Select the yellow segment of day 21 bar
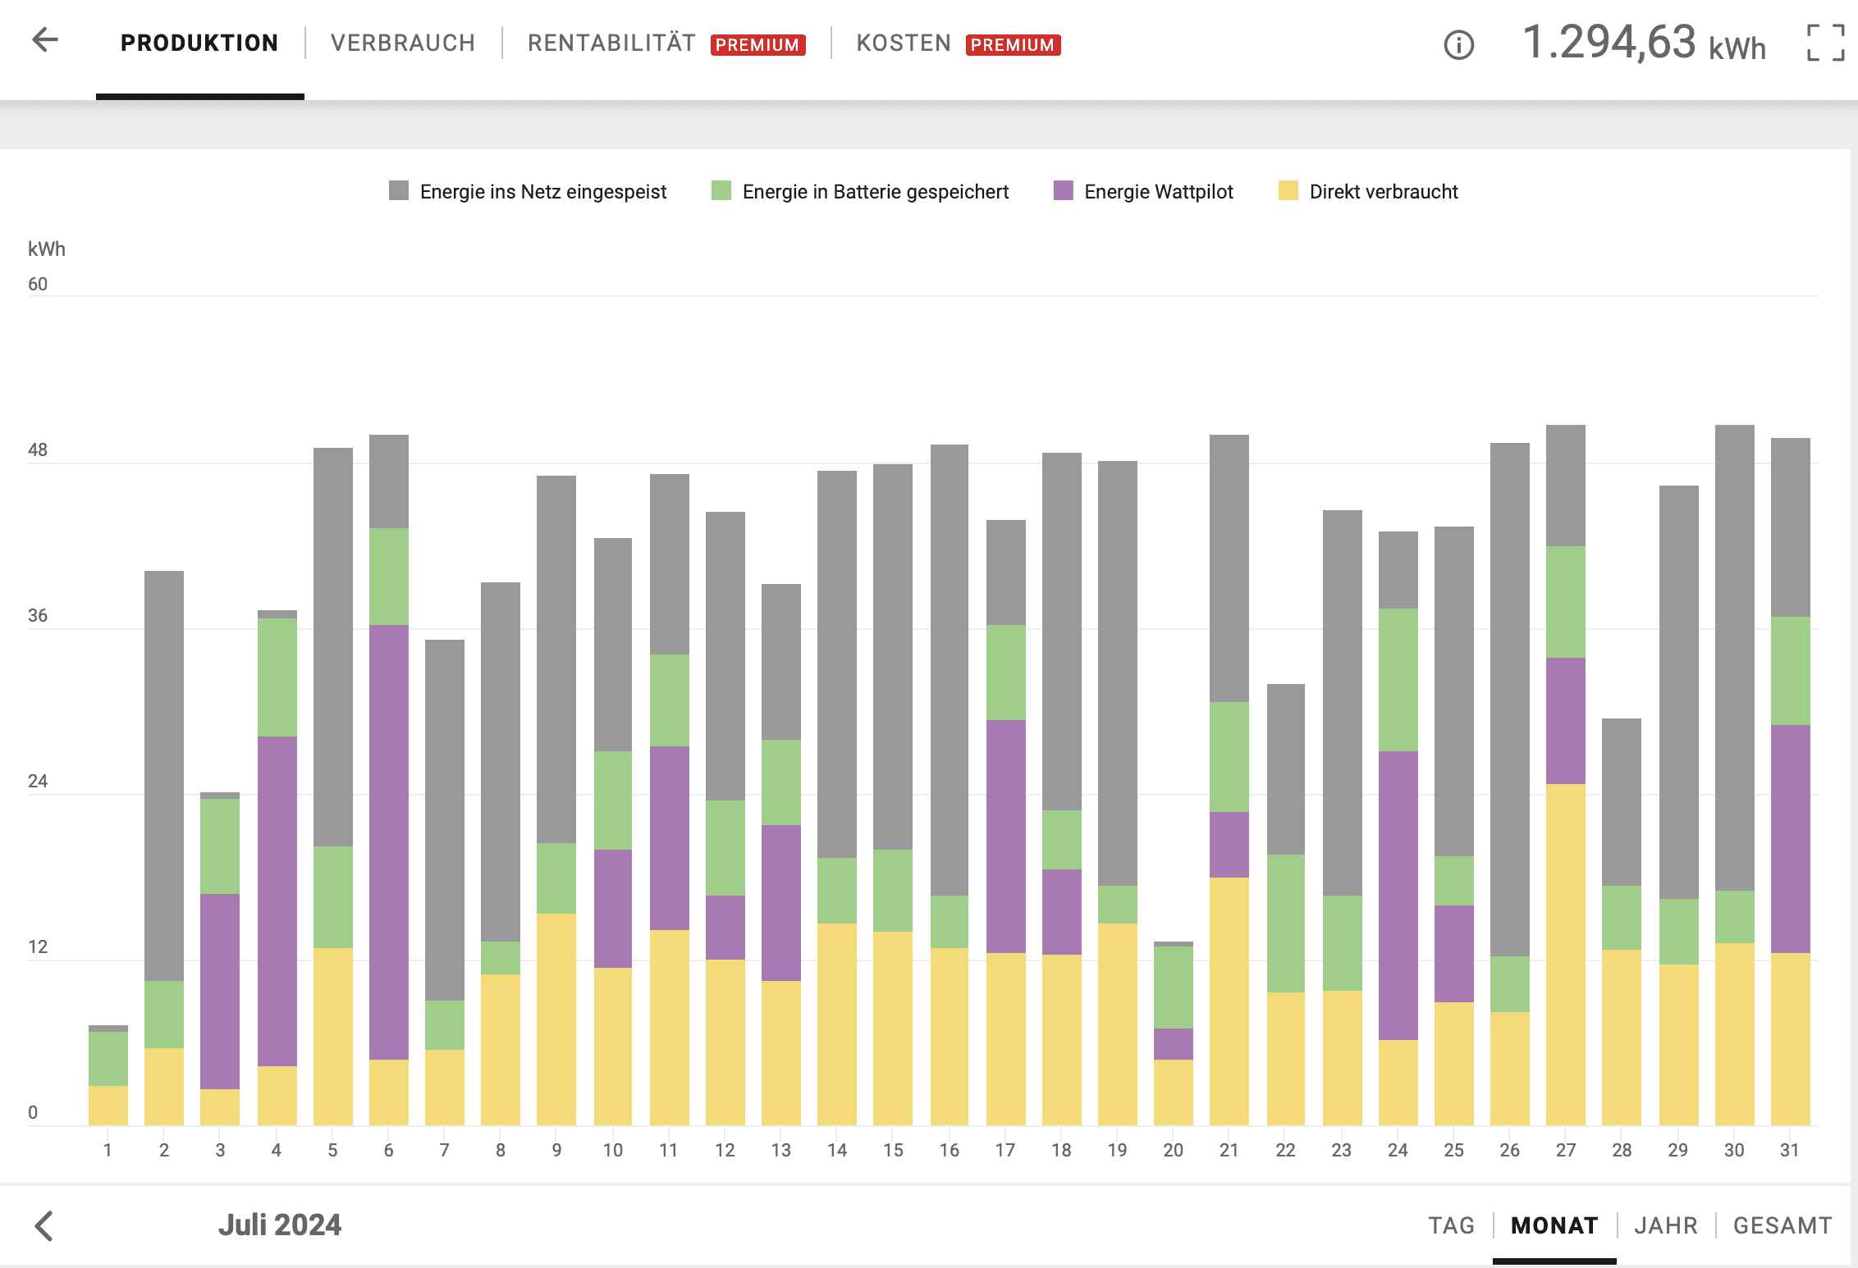 point(1229,1001)
